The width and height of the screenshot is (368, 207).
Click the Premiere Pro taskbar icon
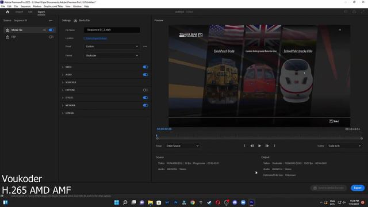pos(252,202)
